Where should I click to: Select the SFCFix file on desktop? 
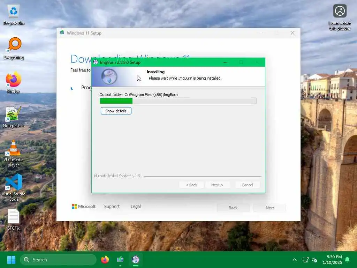pos(14,219)
